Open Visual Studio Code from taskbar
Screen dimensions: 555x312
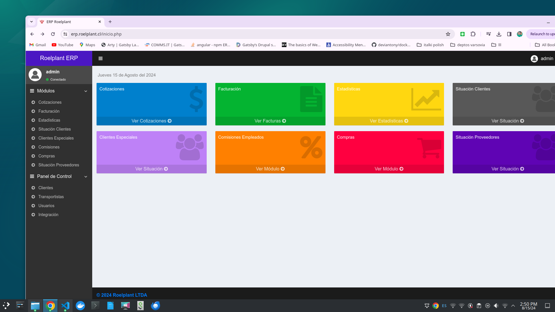[x=65, y=306]
